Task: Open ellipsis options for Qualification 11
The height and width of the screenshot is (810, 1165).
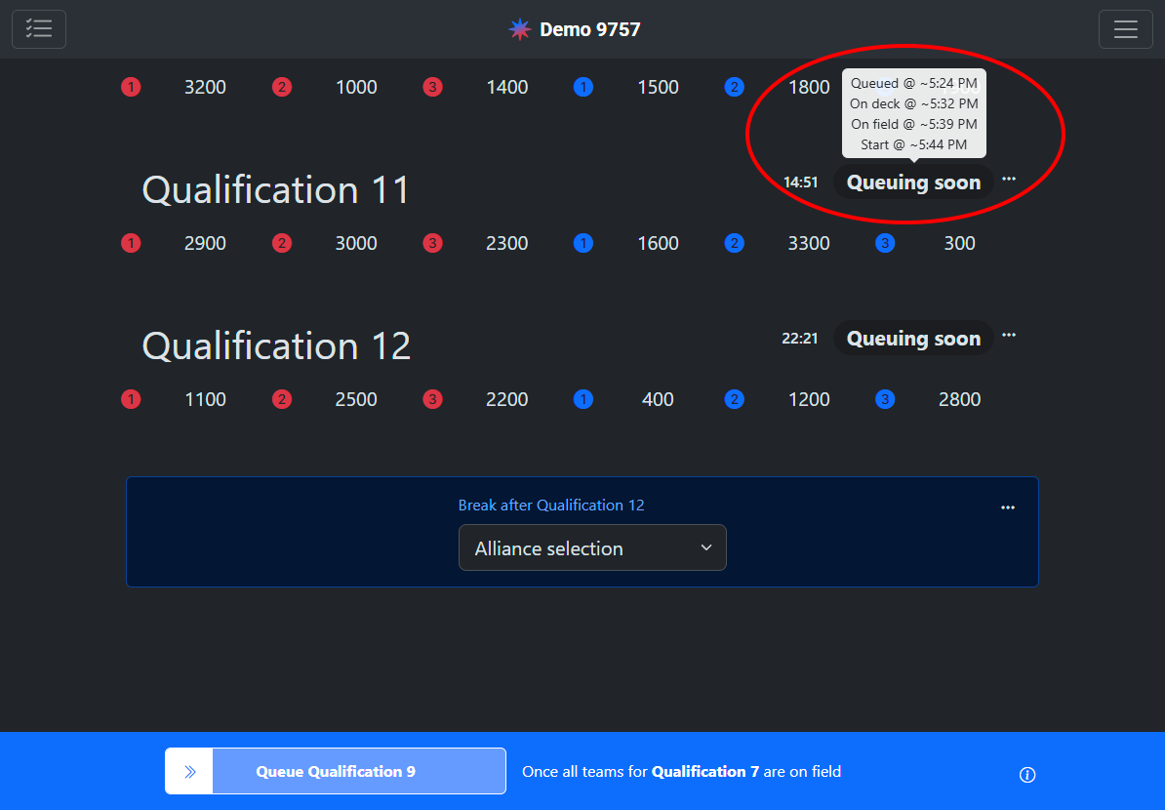Action: tap(1009, 180)
